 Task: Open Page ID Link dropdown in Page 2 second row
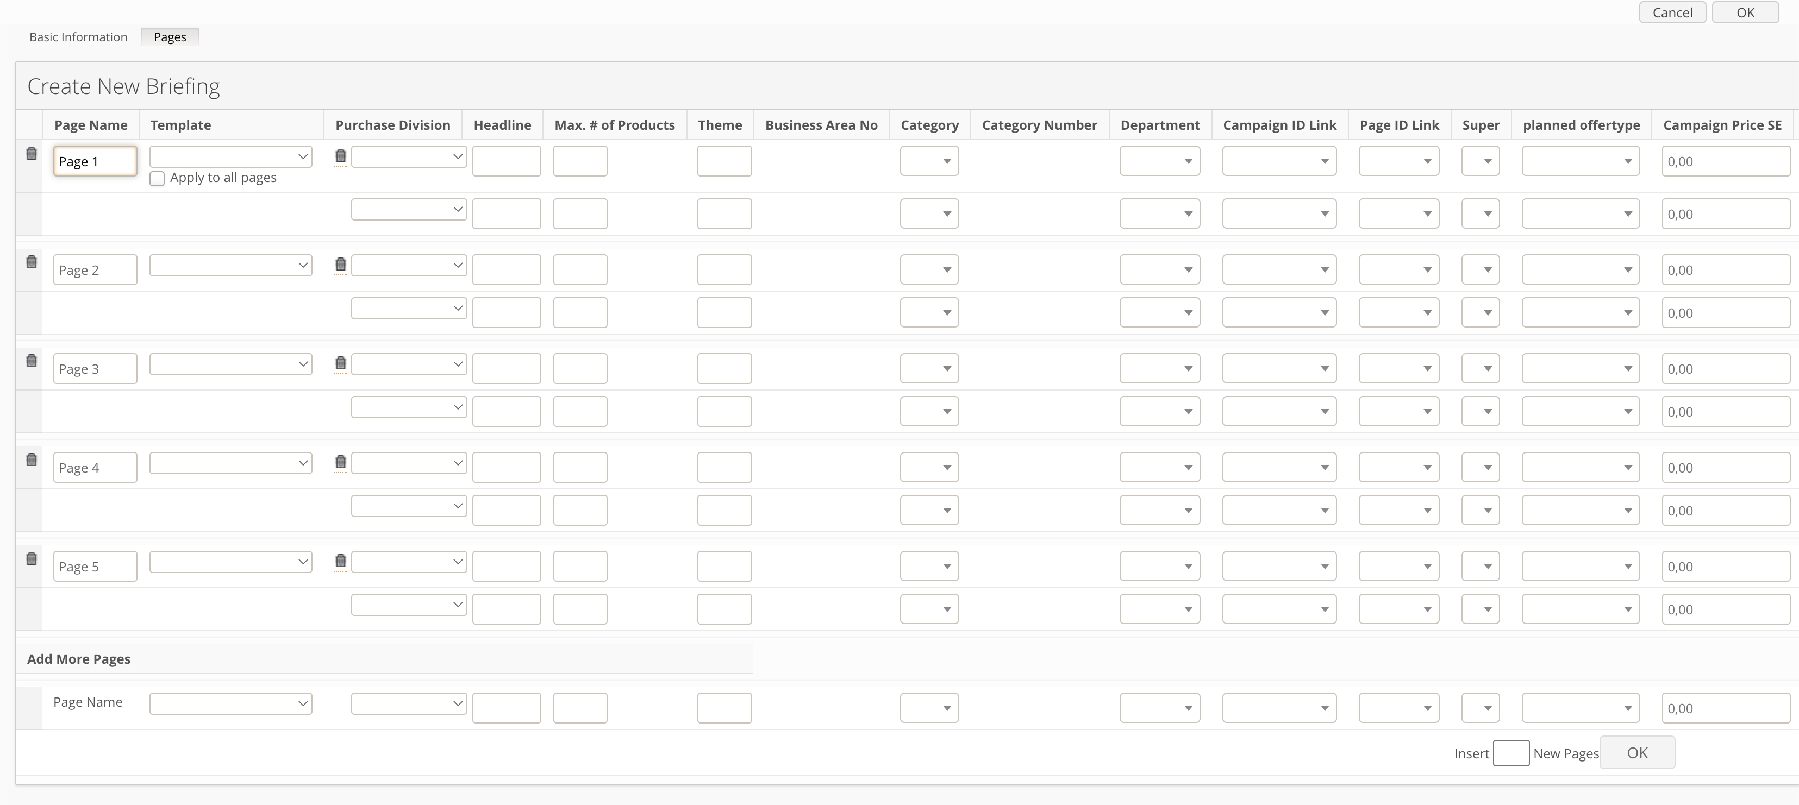(1399, 313)
